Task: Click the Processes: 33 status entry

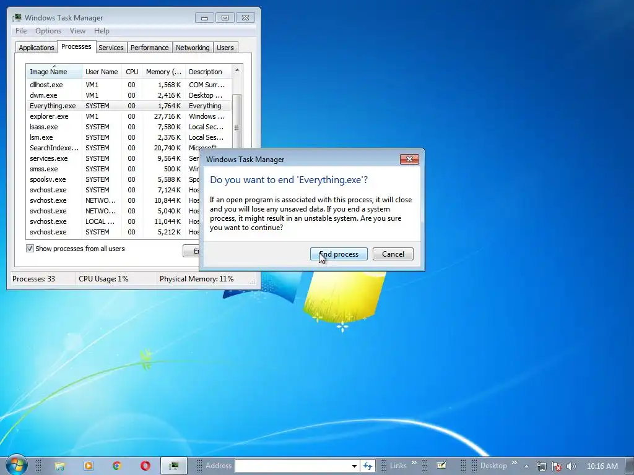Action: (x=33, y=279)
